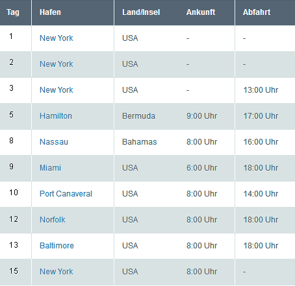Open the Hamilton port link
This screenshot has height=286, width=295.
pos(56,116)
